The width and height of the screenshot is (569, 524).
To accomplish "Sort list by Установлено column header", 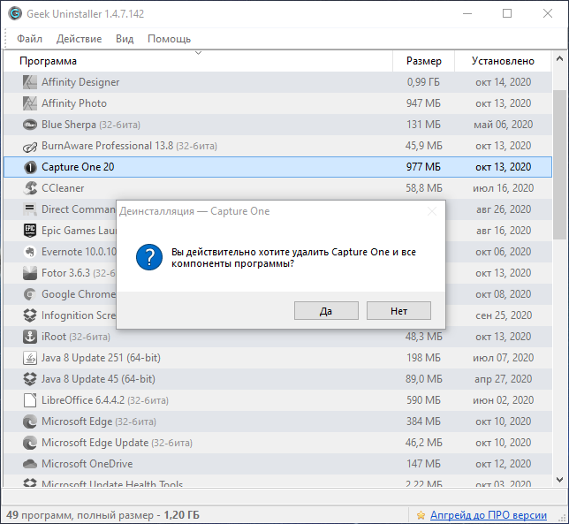I will 503,61.
